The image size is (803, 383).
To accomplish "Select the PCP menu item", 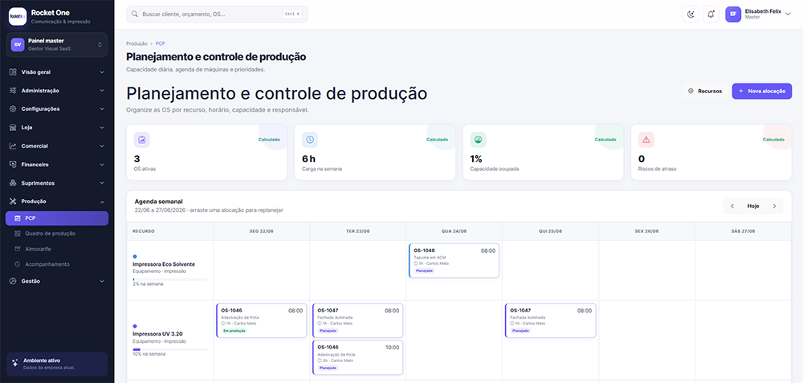I will [x=57, y=218].
